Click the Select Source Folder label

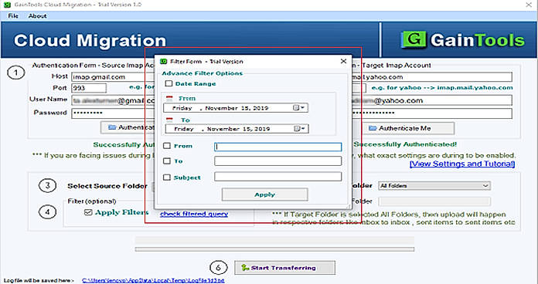click(107, 186)
